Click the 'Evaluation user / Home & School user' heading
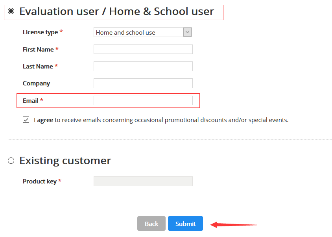 pos(117,11)
